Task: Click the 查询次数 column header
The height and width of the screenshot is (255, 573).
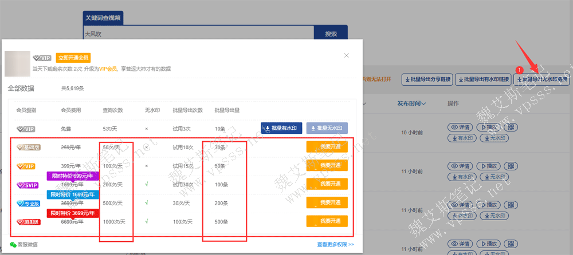Action: pos(112,110)
